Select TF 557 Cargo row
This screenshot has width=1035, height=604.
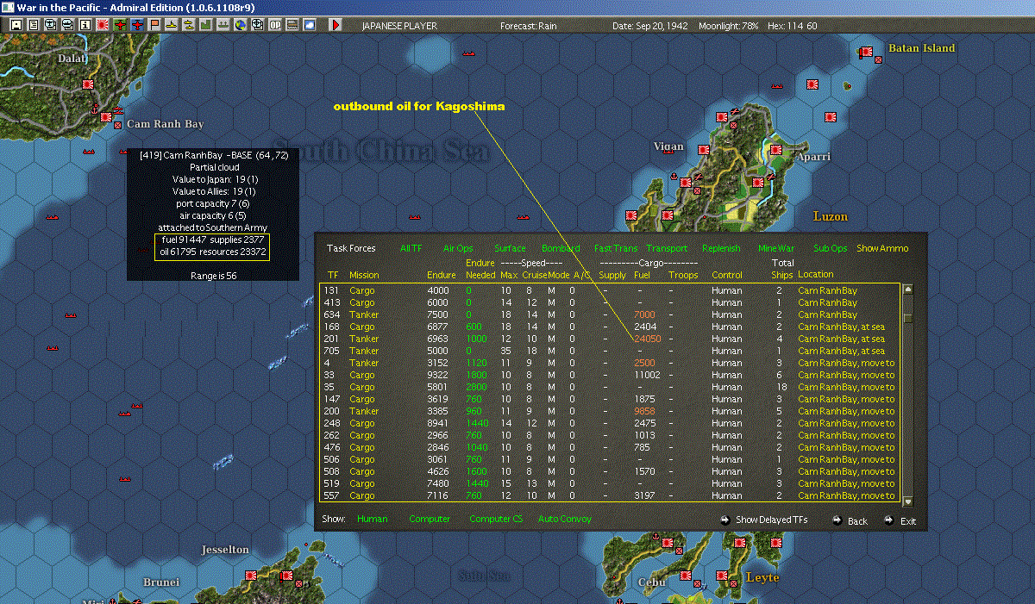tap(610, 495)
